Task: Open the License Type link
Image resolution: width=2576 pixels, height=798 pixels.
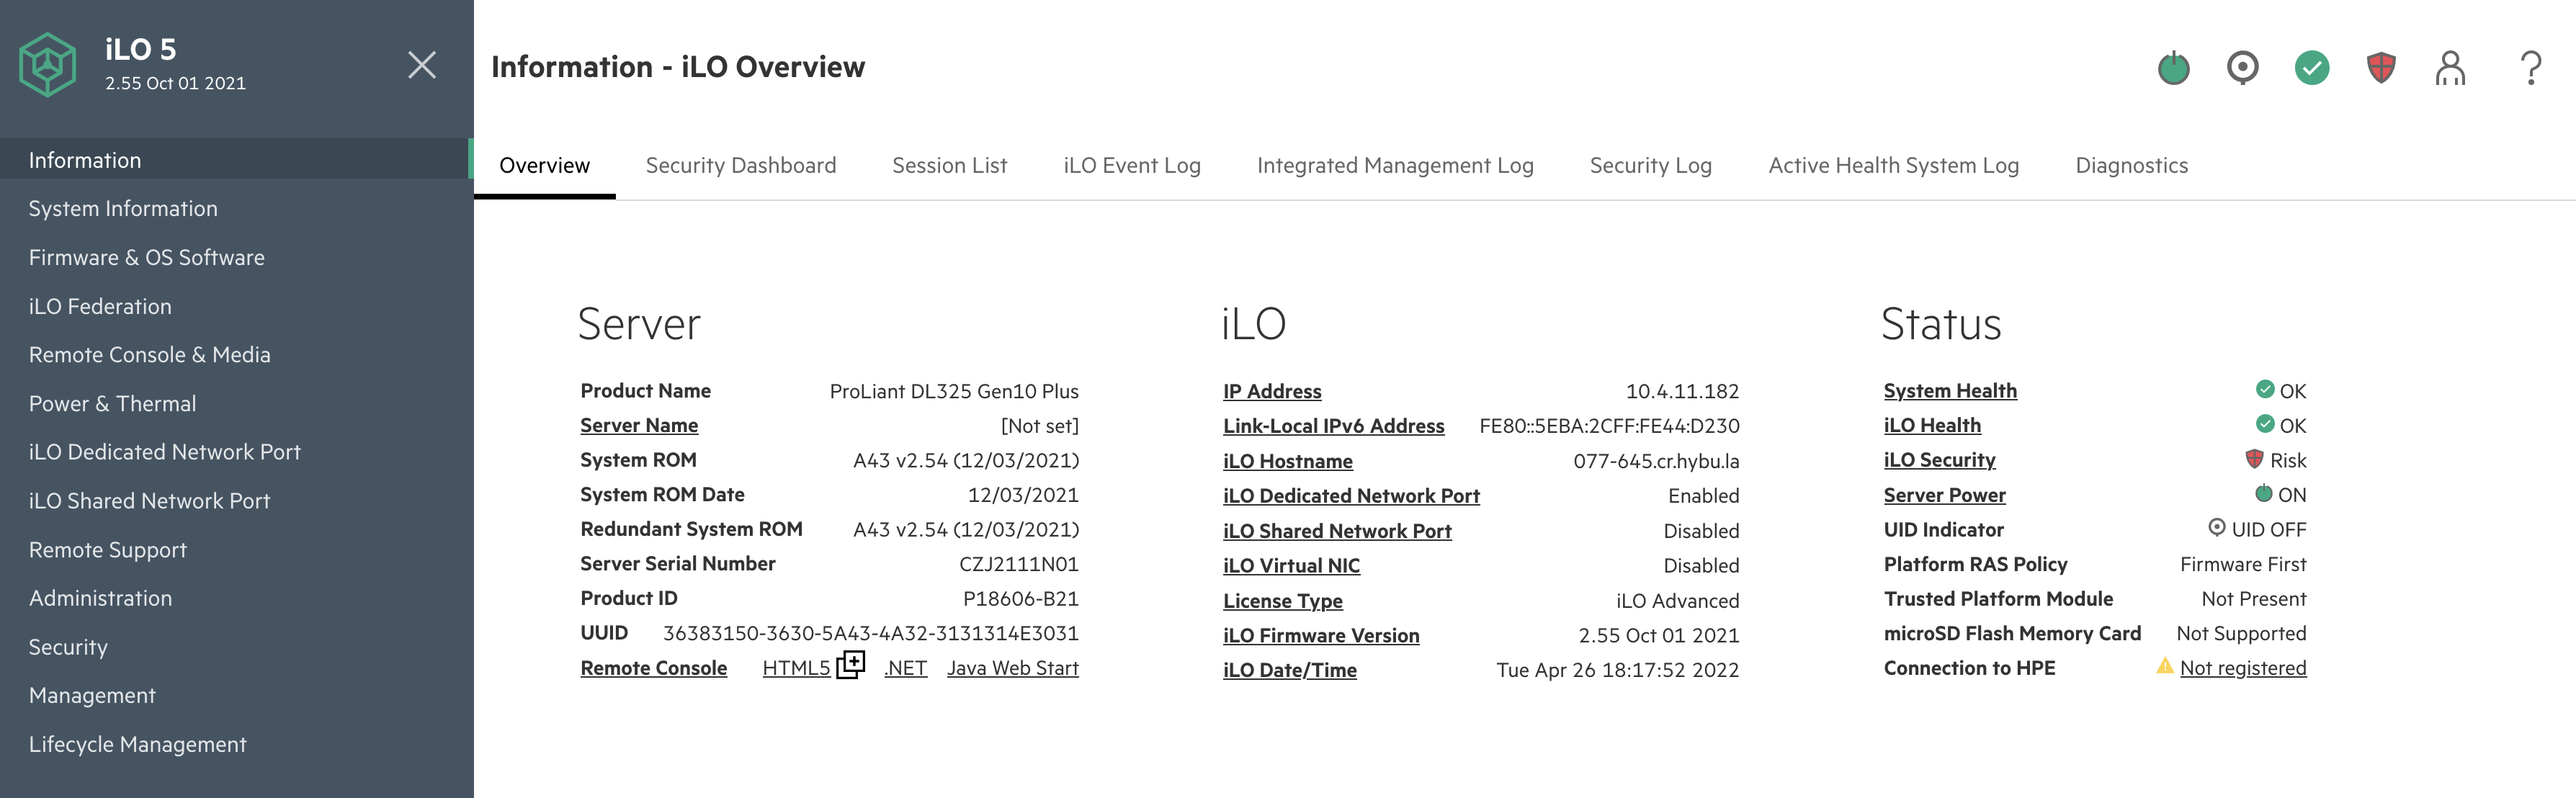Action: click(x=1282, y=601)
